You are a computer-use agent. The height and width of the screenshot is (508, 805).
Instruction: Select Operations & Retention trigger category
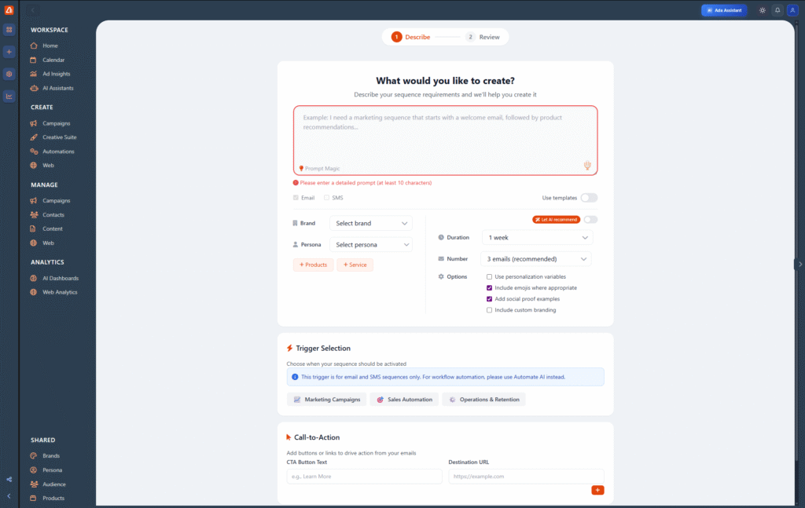pyautogui.click(x=483, y=400)
